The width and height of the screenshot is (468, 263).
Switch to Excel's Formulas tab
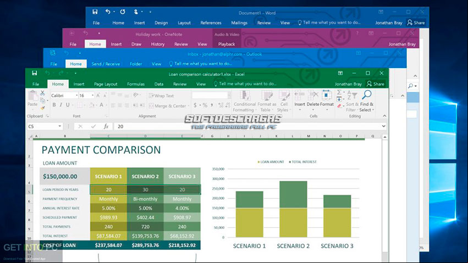[x=136, y=84]
